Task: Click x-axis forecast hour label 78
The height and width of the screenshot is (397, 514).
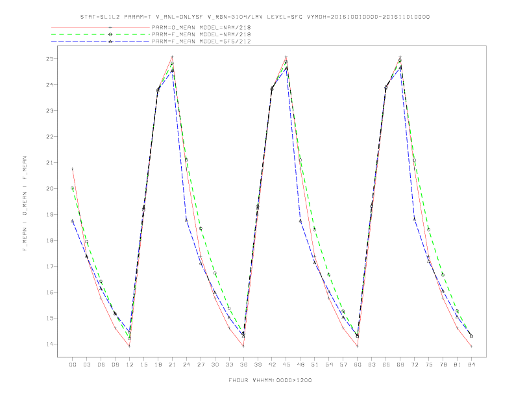Action: click(x=443, y=365)
